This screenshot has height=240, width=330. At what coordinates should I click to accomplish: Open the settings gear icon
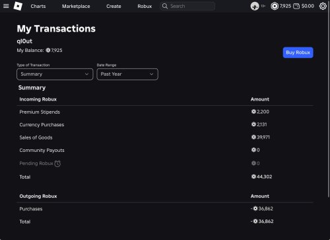point(323,6)
